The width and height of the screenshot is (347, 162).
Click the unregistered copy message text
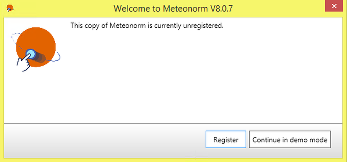[x=147, y=26]
